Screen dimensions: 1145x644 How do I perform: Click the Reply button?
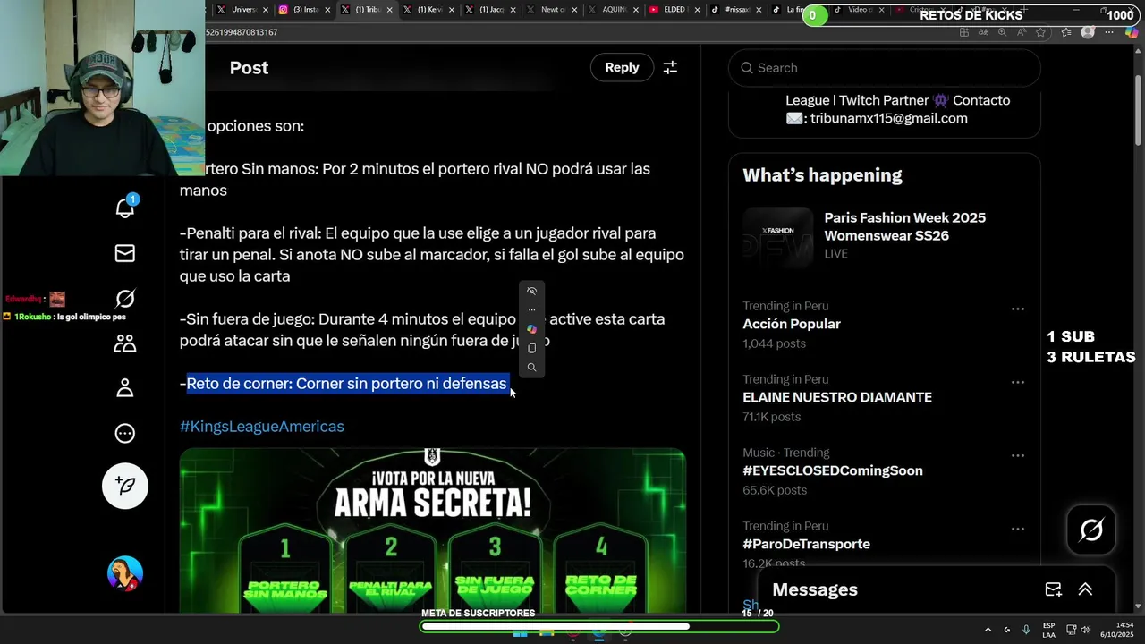[x=622, y=67]
